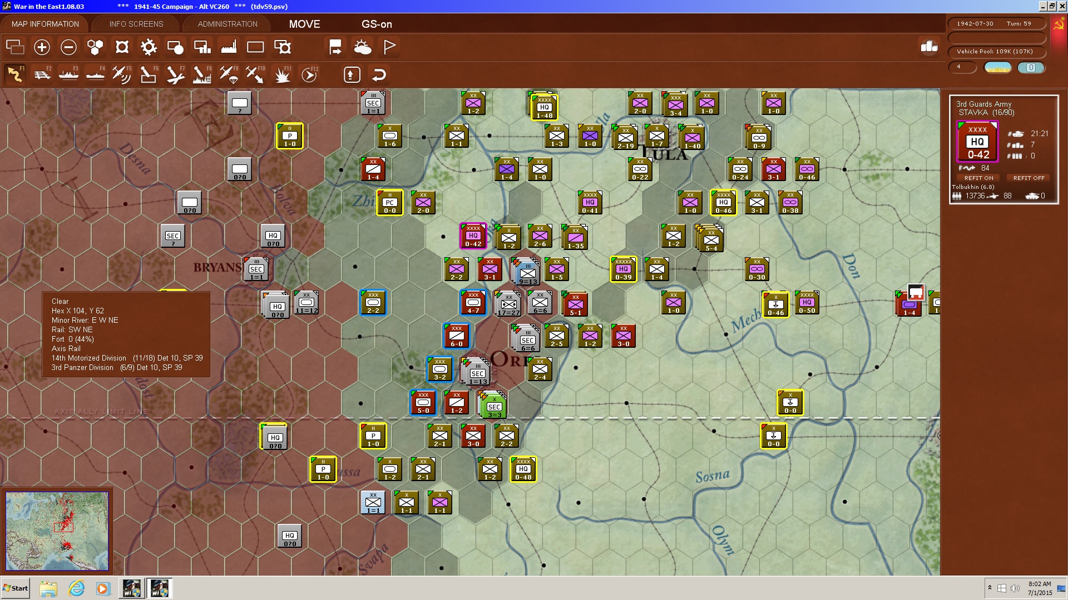Click the up-arrow box icon

(x=352, y=74)
